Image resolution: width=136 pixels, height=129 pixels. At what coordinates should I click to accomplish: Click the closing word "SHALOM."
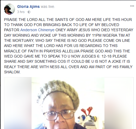(x=12, y=72)
